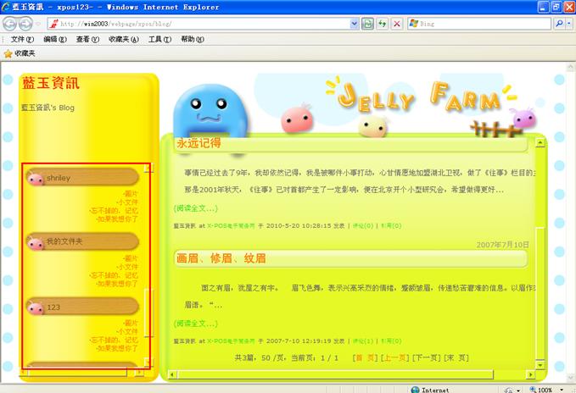This screenshot has width=576, height=393.
Task: Click the red Stop loading icon
Action: point(397,24)
